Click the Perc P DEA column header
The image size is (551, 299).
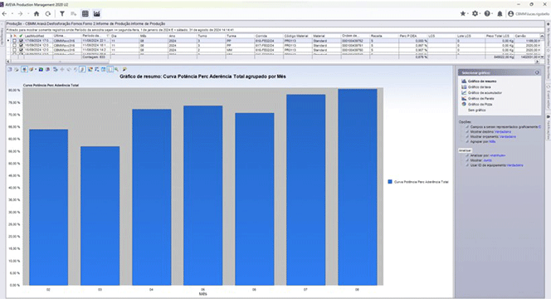(x=412, y=36)
